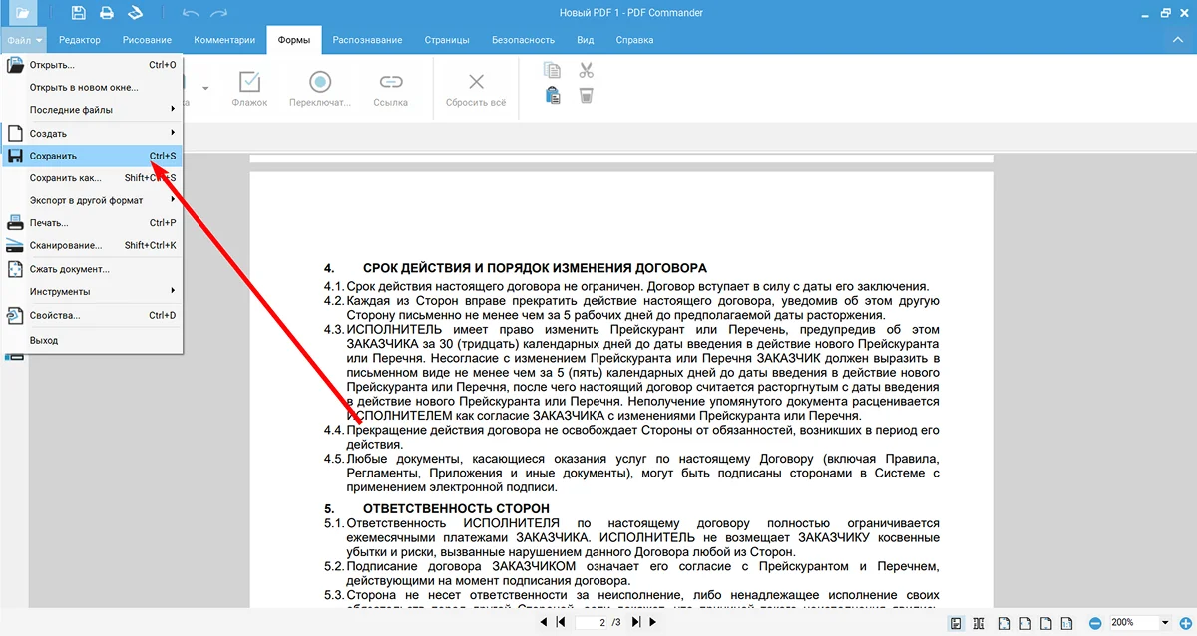
Task: Select the Ссылка link tool
Action: click(x=390, y=89)
